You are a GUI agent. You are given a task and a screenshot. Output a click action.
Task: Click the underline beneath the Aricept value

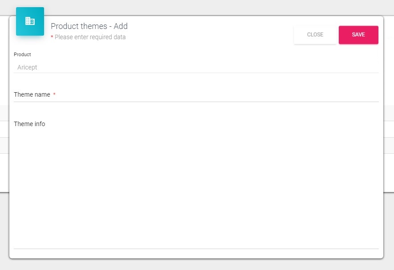tap(196, 73)
